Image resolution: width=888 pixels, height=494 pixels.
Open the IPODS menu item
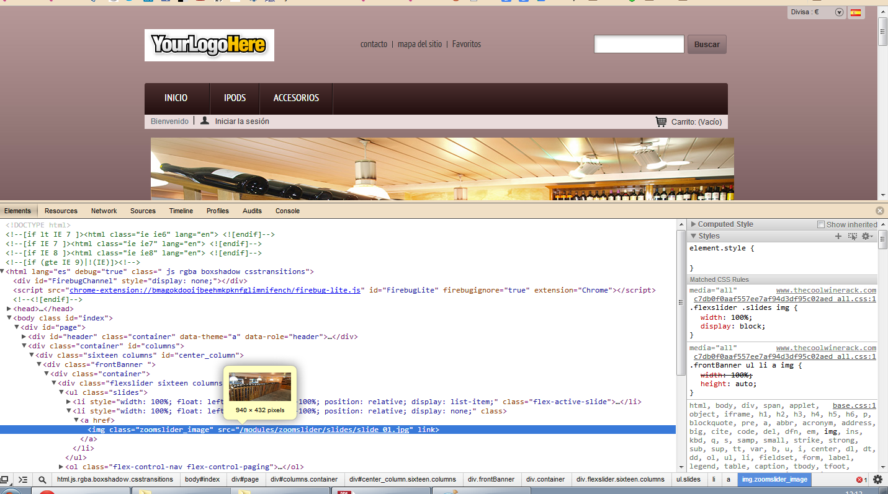click(235, 98)
